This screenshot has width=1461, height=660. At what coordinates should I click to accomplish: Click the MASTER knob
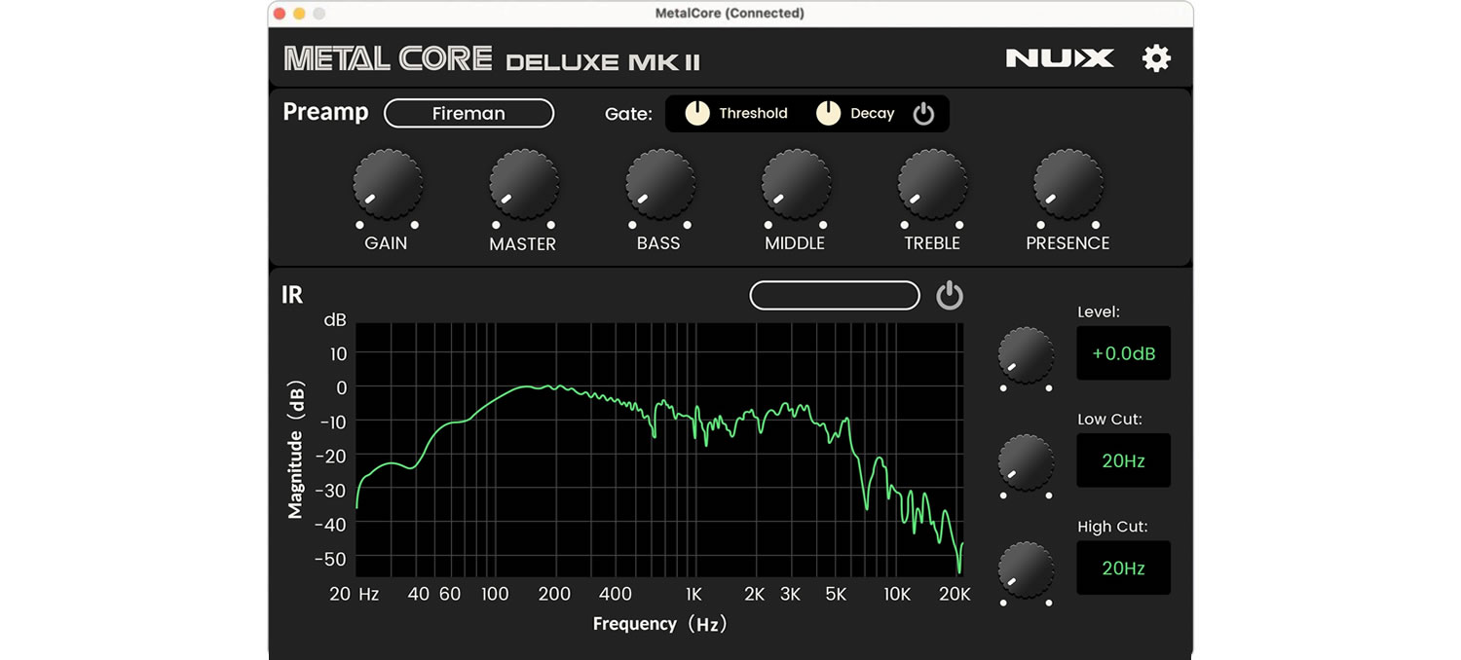click(x=523, y=184)
